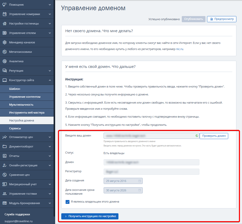This screenshot has width=242, height=224.
Task: Click the Сравнение цен coin icon
Action: coord(5,175)
